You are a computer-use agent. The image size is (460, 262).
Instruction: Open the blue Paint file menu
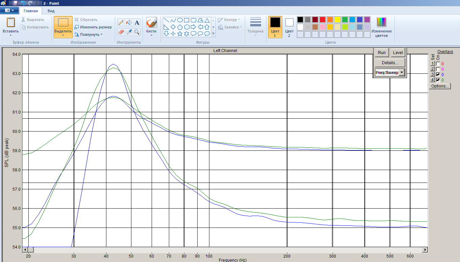click(x=9, y=10)
